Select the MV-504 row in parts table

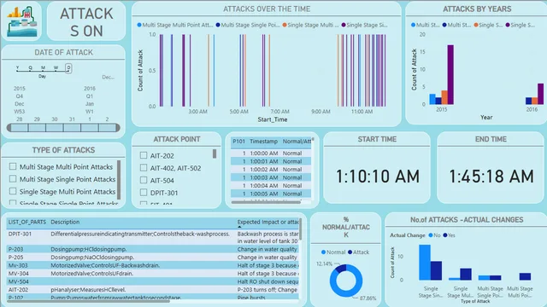(x=153, y=281)
